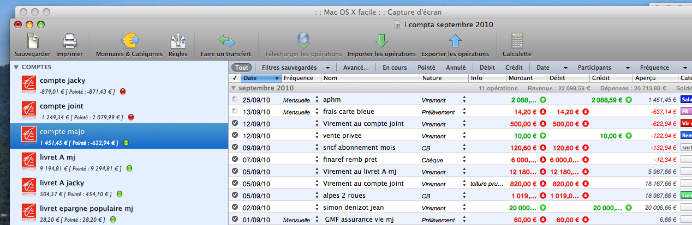This screenshot has height=225, width=692.
Task: Click the Sauvegarder toolbar icon
Action: [x=32, y=41]
